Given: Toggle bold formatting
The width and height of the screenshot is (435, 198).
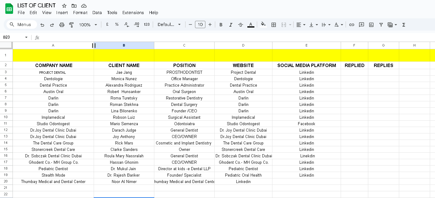Looking at the screenshot, I should click(x=221, y=25).
